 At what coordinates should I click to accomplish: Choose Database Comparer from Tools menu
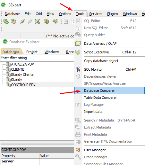pyautogui.click(x=109, y=90)
